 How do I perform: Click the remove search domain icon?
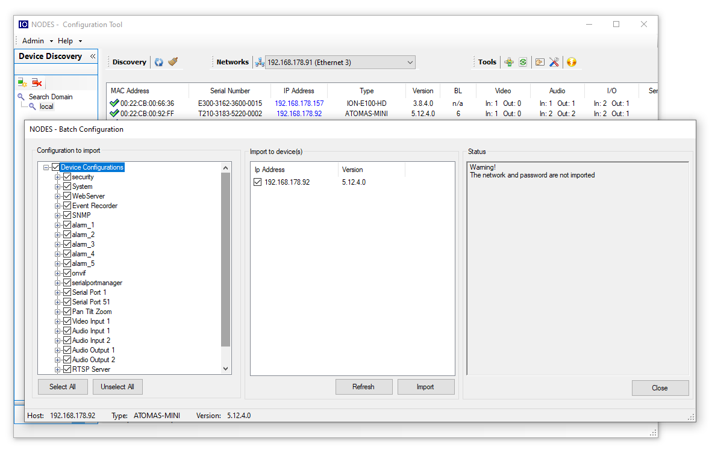point(37,82)
